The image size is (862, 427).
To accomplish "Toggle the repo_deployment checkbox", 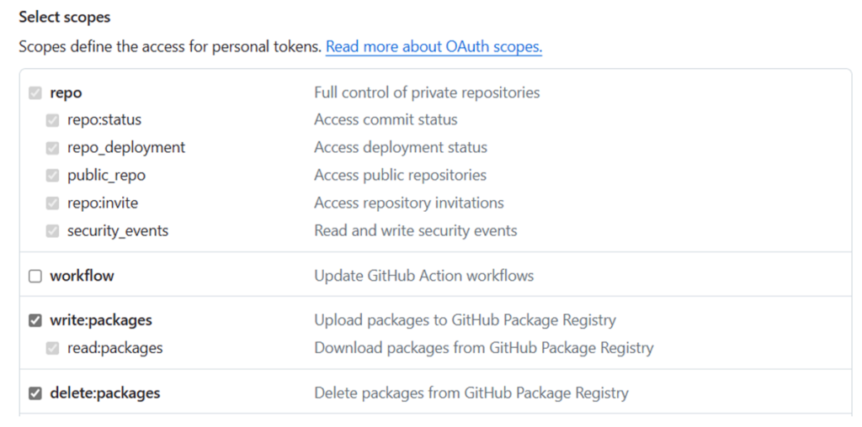I will (x=53, y=148).
